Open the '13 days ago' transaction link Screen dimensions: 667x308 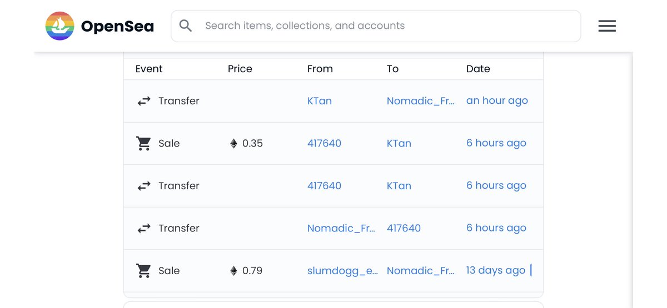(x=495, y=271)
